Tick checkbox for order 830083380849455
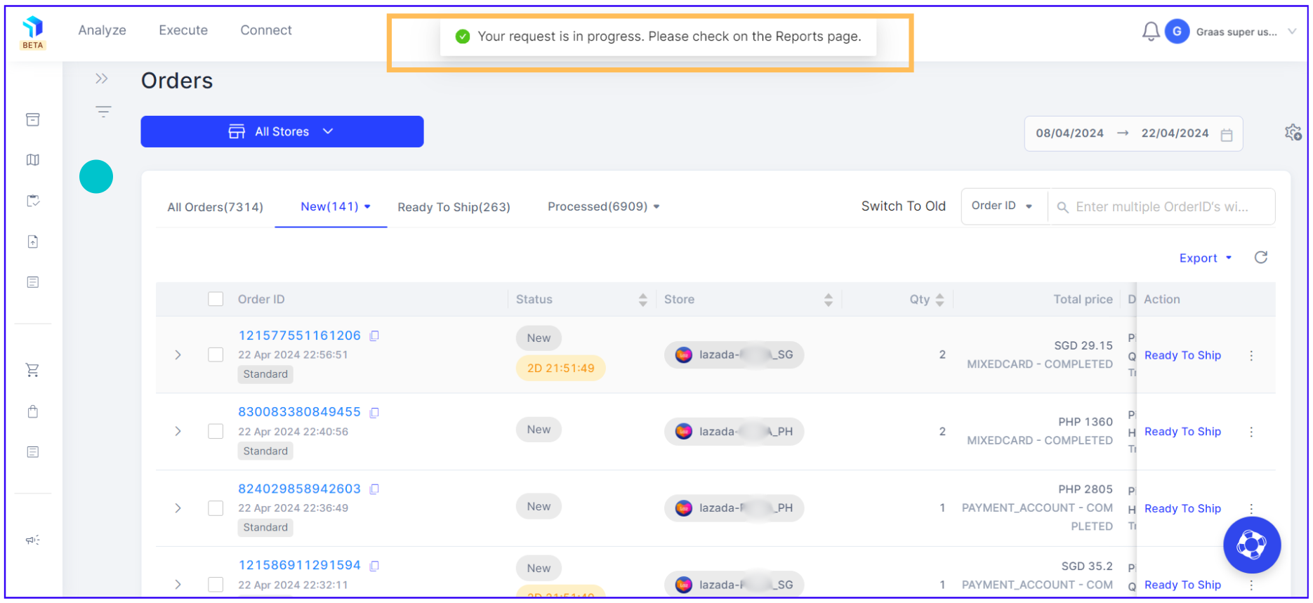The image size is (1313, 603). point(216,431)
